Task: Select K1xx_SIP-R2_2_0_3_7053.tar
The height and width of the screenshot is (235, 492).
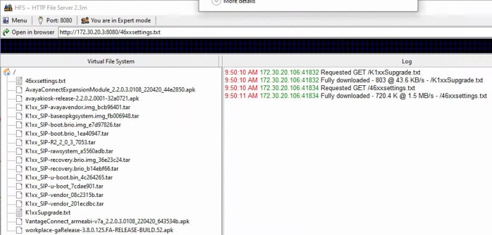Action: [60, 142]
